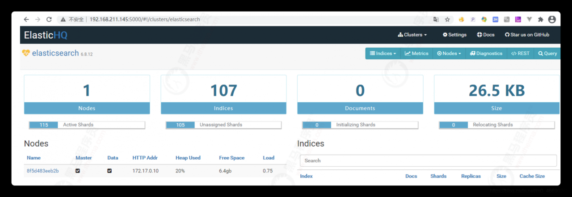The width and height of the screenshot is (572, 197).
Task: Sort nodes by Load column
Action: click(x=269, y=158)
